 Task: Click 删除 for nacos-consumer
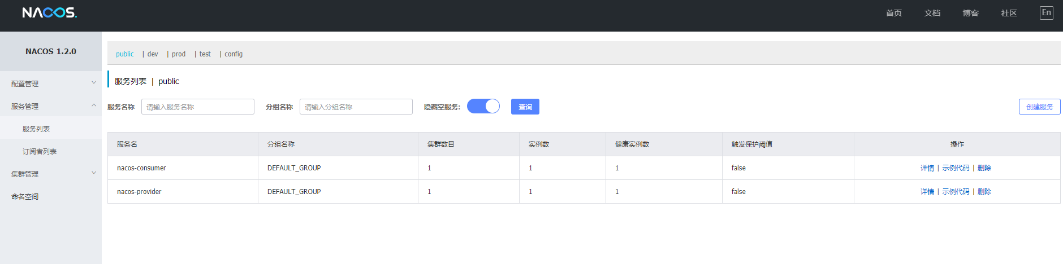click(x=984, y=168)
